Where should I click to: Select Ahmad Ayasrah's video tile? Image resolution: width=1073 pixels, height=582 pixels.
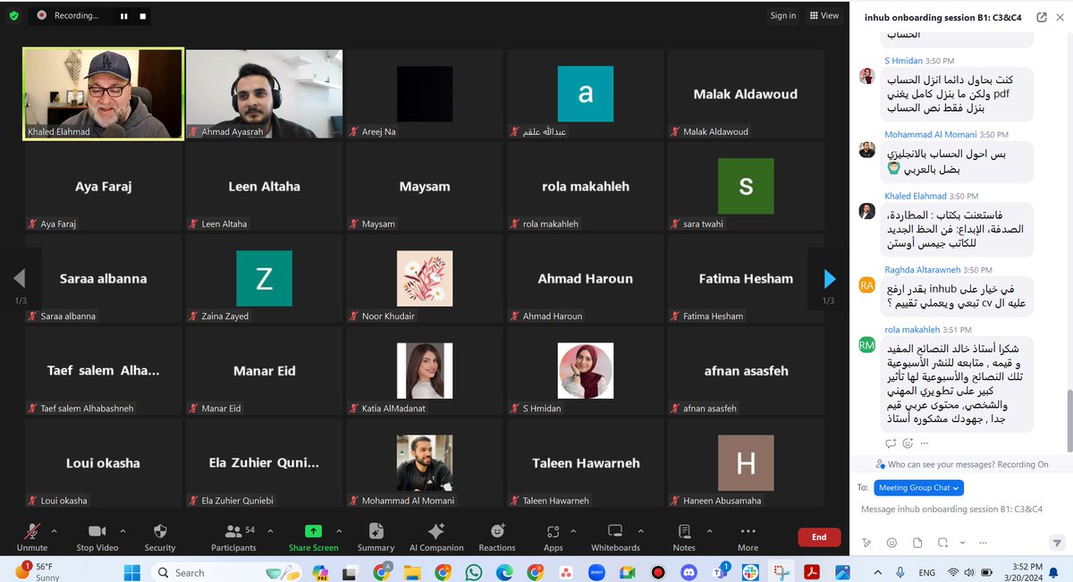click(x=264, y=94)
